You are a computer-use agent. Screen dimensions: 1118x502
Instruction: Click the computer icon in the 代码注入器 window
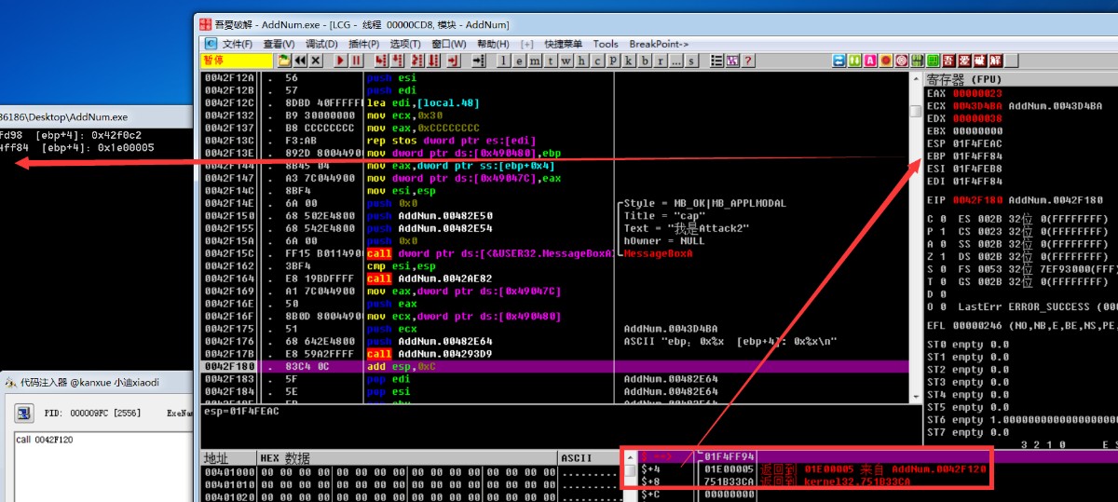25,413
